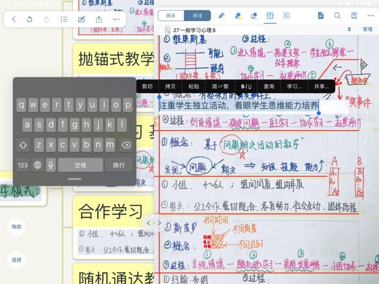Open more options in document toolbar
The height and width of the screenshot is (284, 379).
coord(371,16)
